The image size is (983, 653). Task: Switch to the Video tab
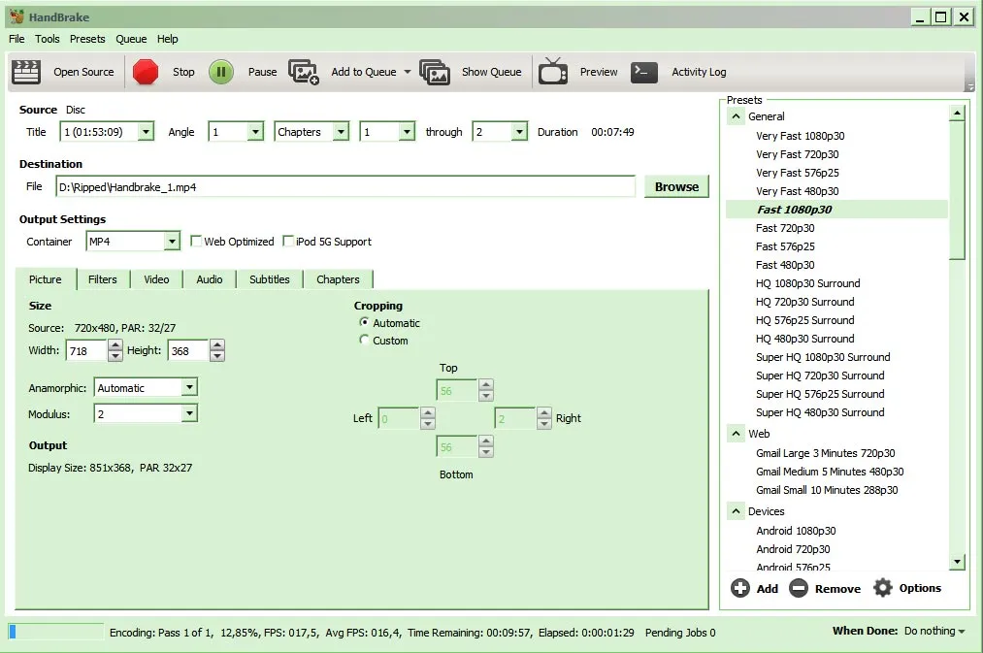(x=156, y=279)
